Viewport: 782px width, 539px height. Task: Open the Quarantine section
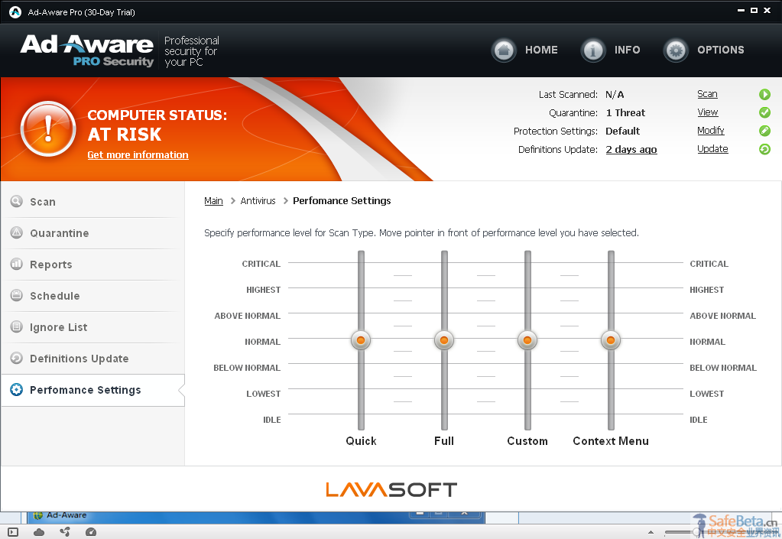[92, 233]
